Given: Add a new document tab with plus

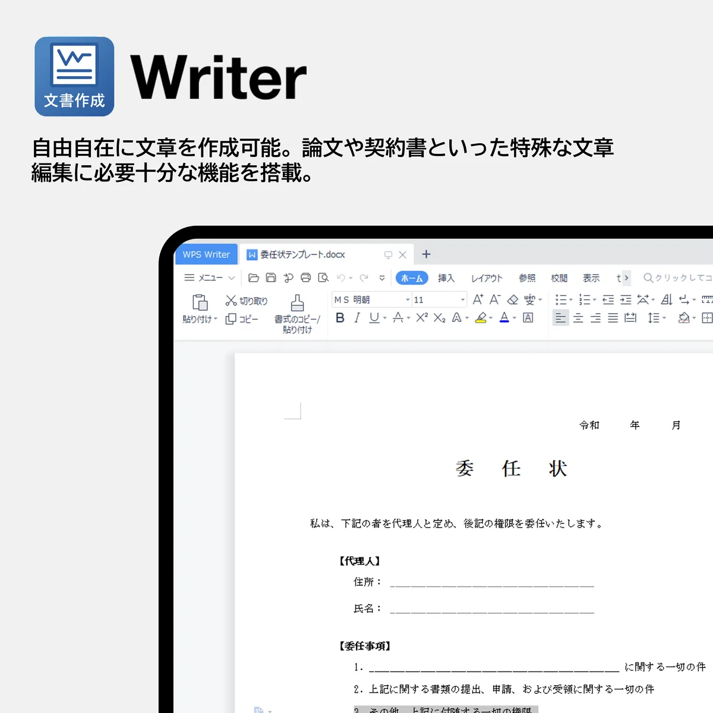Looking at the screenshot, I should click(x=426, y=254).
